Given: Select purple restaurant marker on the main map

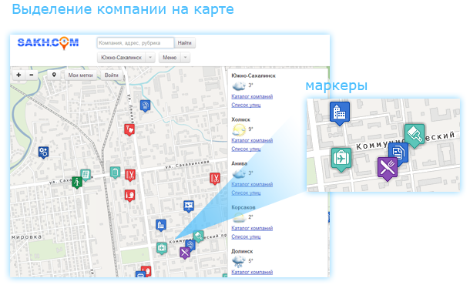Looking at the screenshot, I should click(185, 253).
